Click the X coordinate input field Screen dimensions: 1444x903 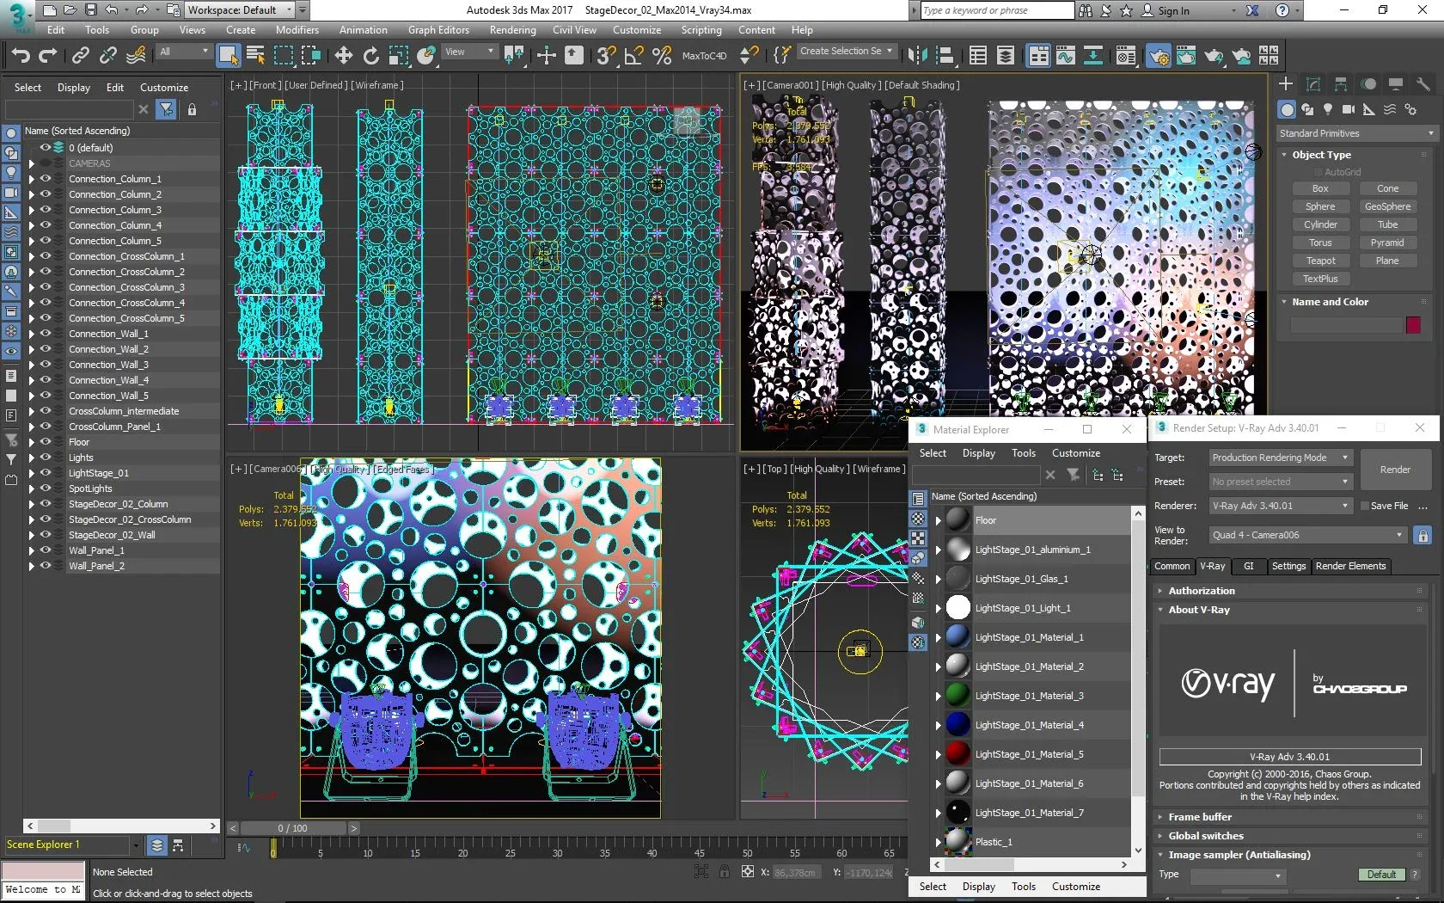click(x=796, y=873)
